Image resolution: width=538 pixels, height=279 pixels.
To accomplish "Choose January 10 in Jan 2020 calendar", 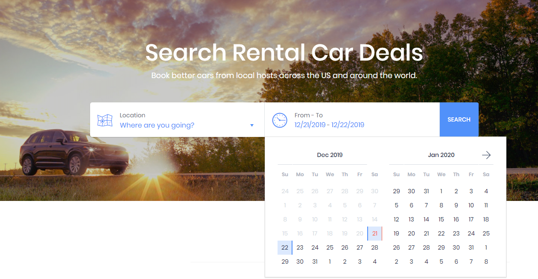I will pos(471,205).
